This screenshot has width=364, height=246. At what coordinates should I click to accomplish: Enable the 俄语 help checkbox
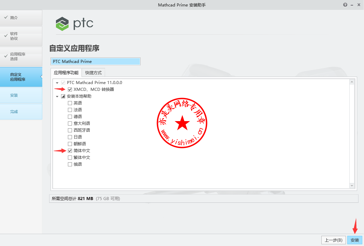click(x=70, y=164)
